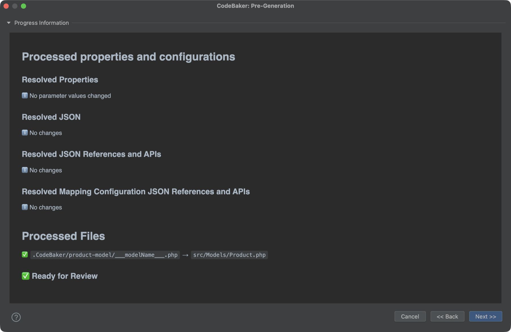Viewport: 511px width, 332px height.
Task: Click the Ready for Review text
Action: point(65,276)
